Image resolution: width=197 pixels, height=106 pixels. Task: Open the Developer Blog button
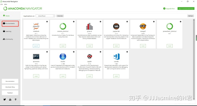tap(10, 87)
